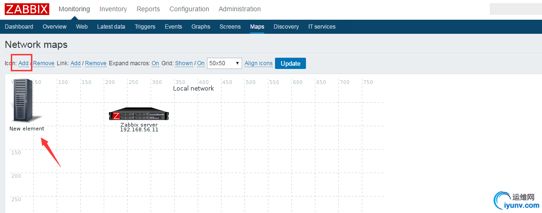542x213 pixels.
Task: Open the Graphs tab
Action: click(x=201, y=27)
